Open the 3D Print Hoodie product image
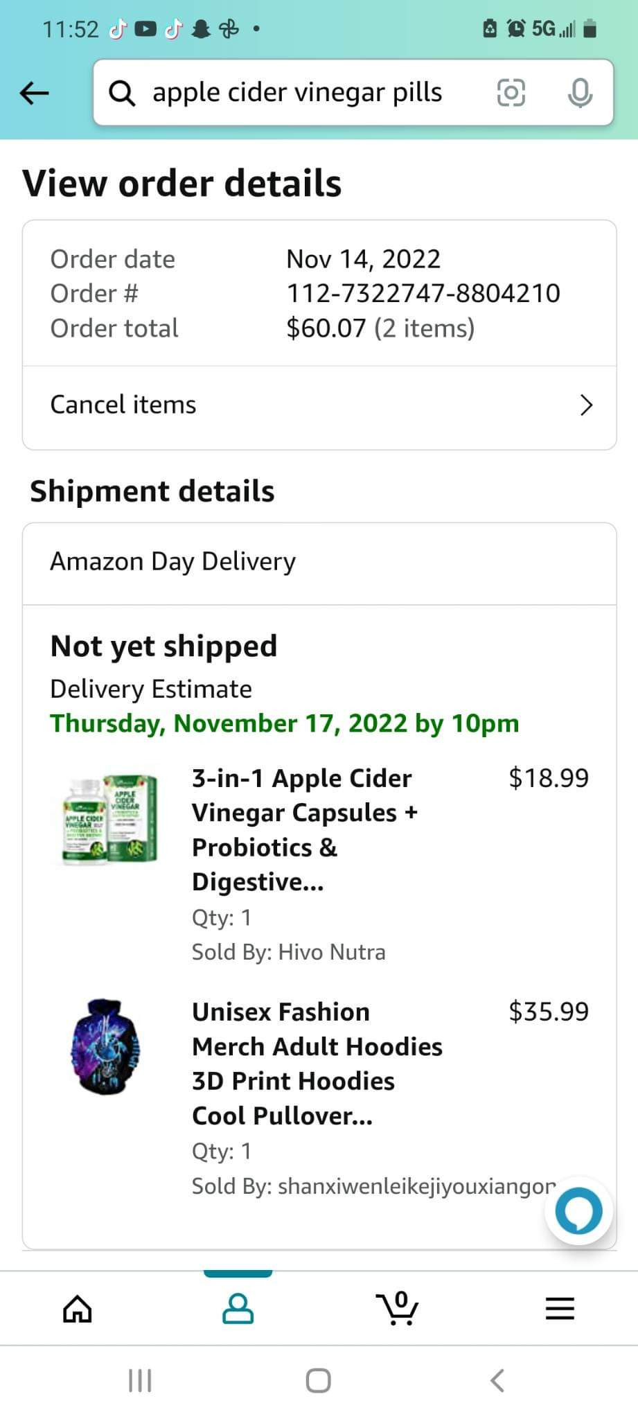The height and width of the screenshot is (1419, 638). (x=106, y=1047)
